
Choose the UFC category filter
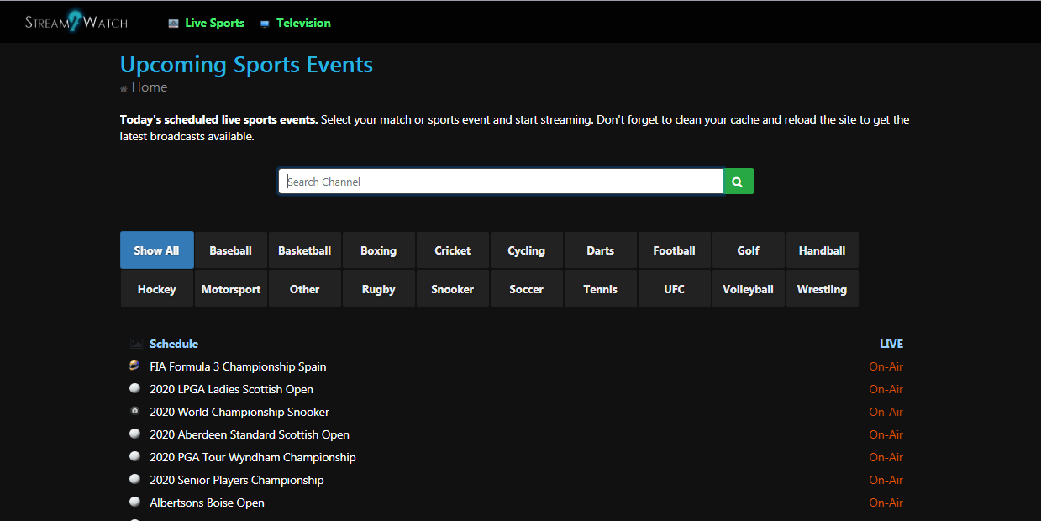pos(675,289)
